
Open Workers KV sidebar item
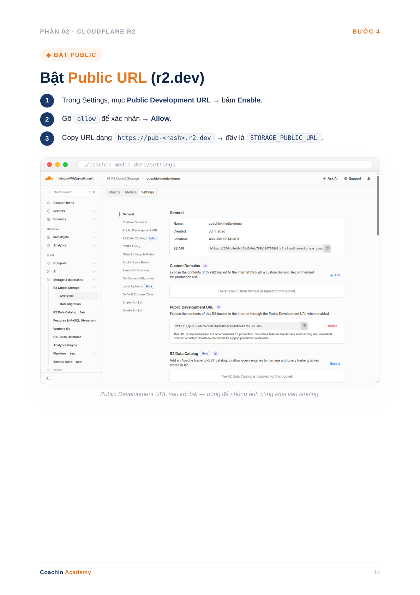pyautogui.click(x=62, y=329)
